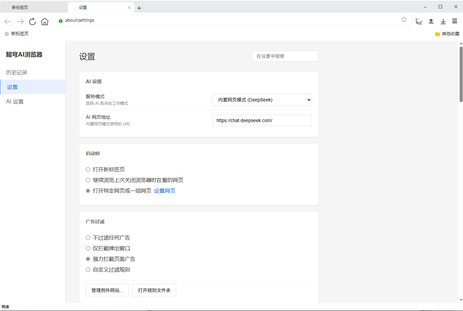
Task: Click 打开规则文件夹 button
Action: click(154, 290)
